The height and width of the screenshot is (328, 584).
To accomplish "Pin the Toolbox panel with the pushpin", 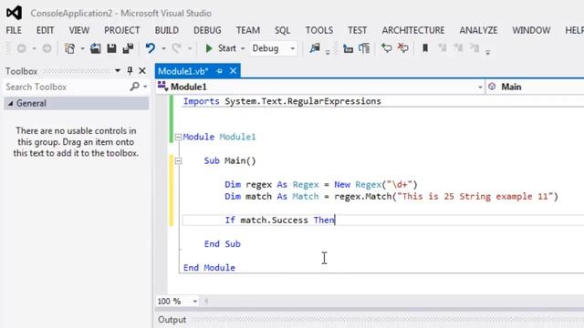I will 130,71.
